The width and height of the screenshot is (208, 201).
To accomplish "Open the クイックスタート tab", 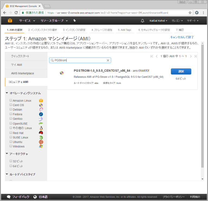I will pos(26,56).
